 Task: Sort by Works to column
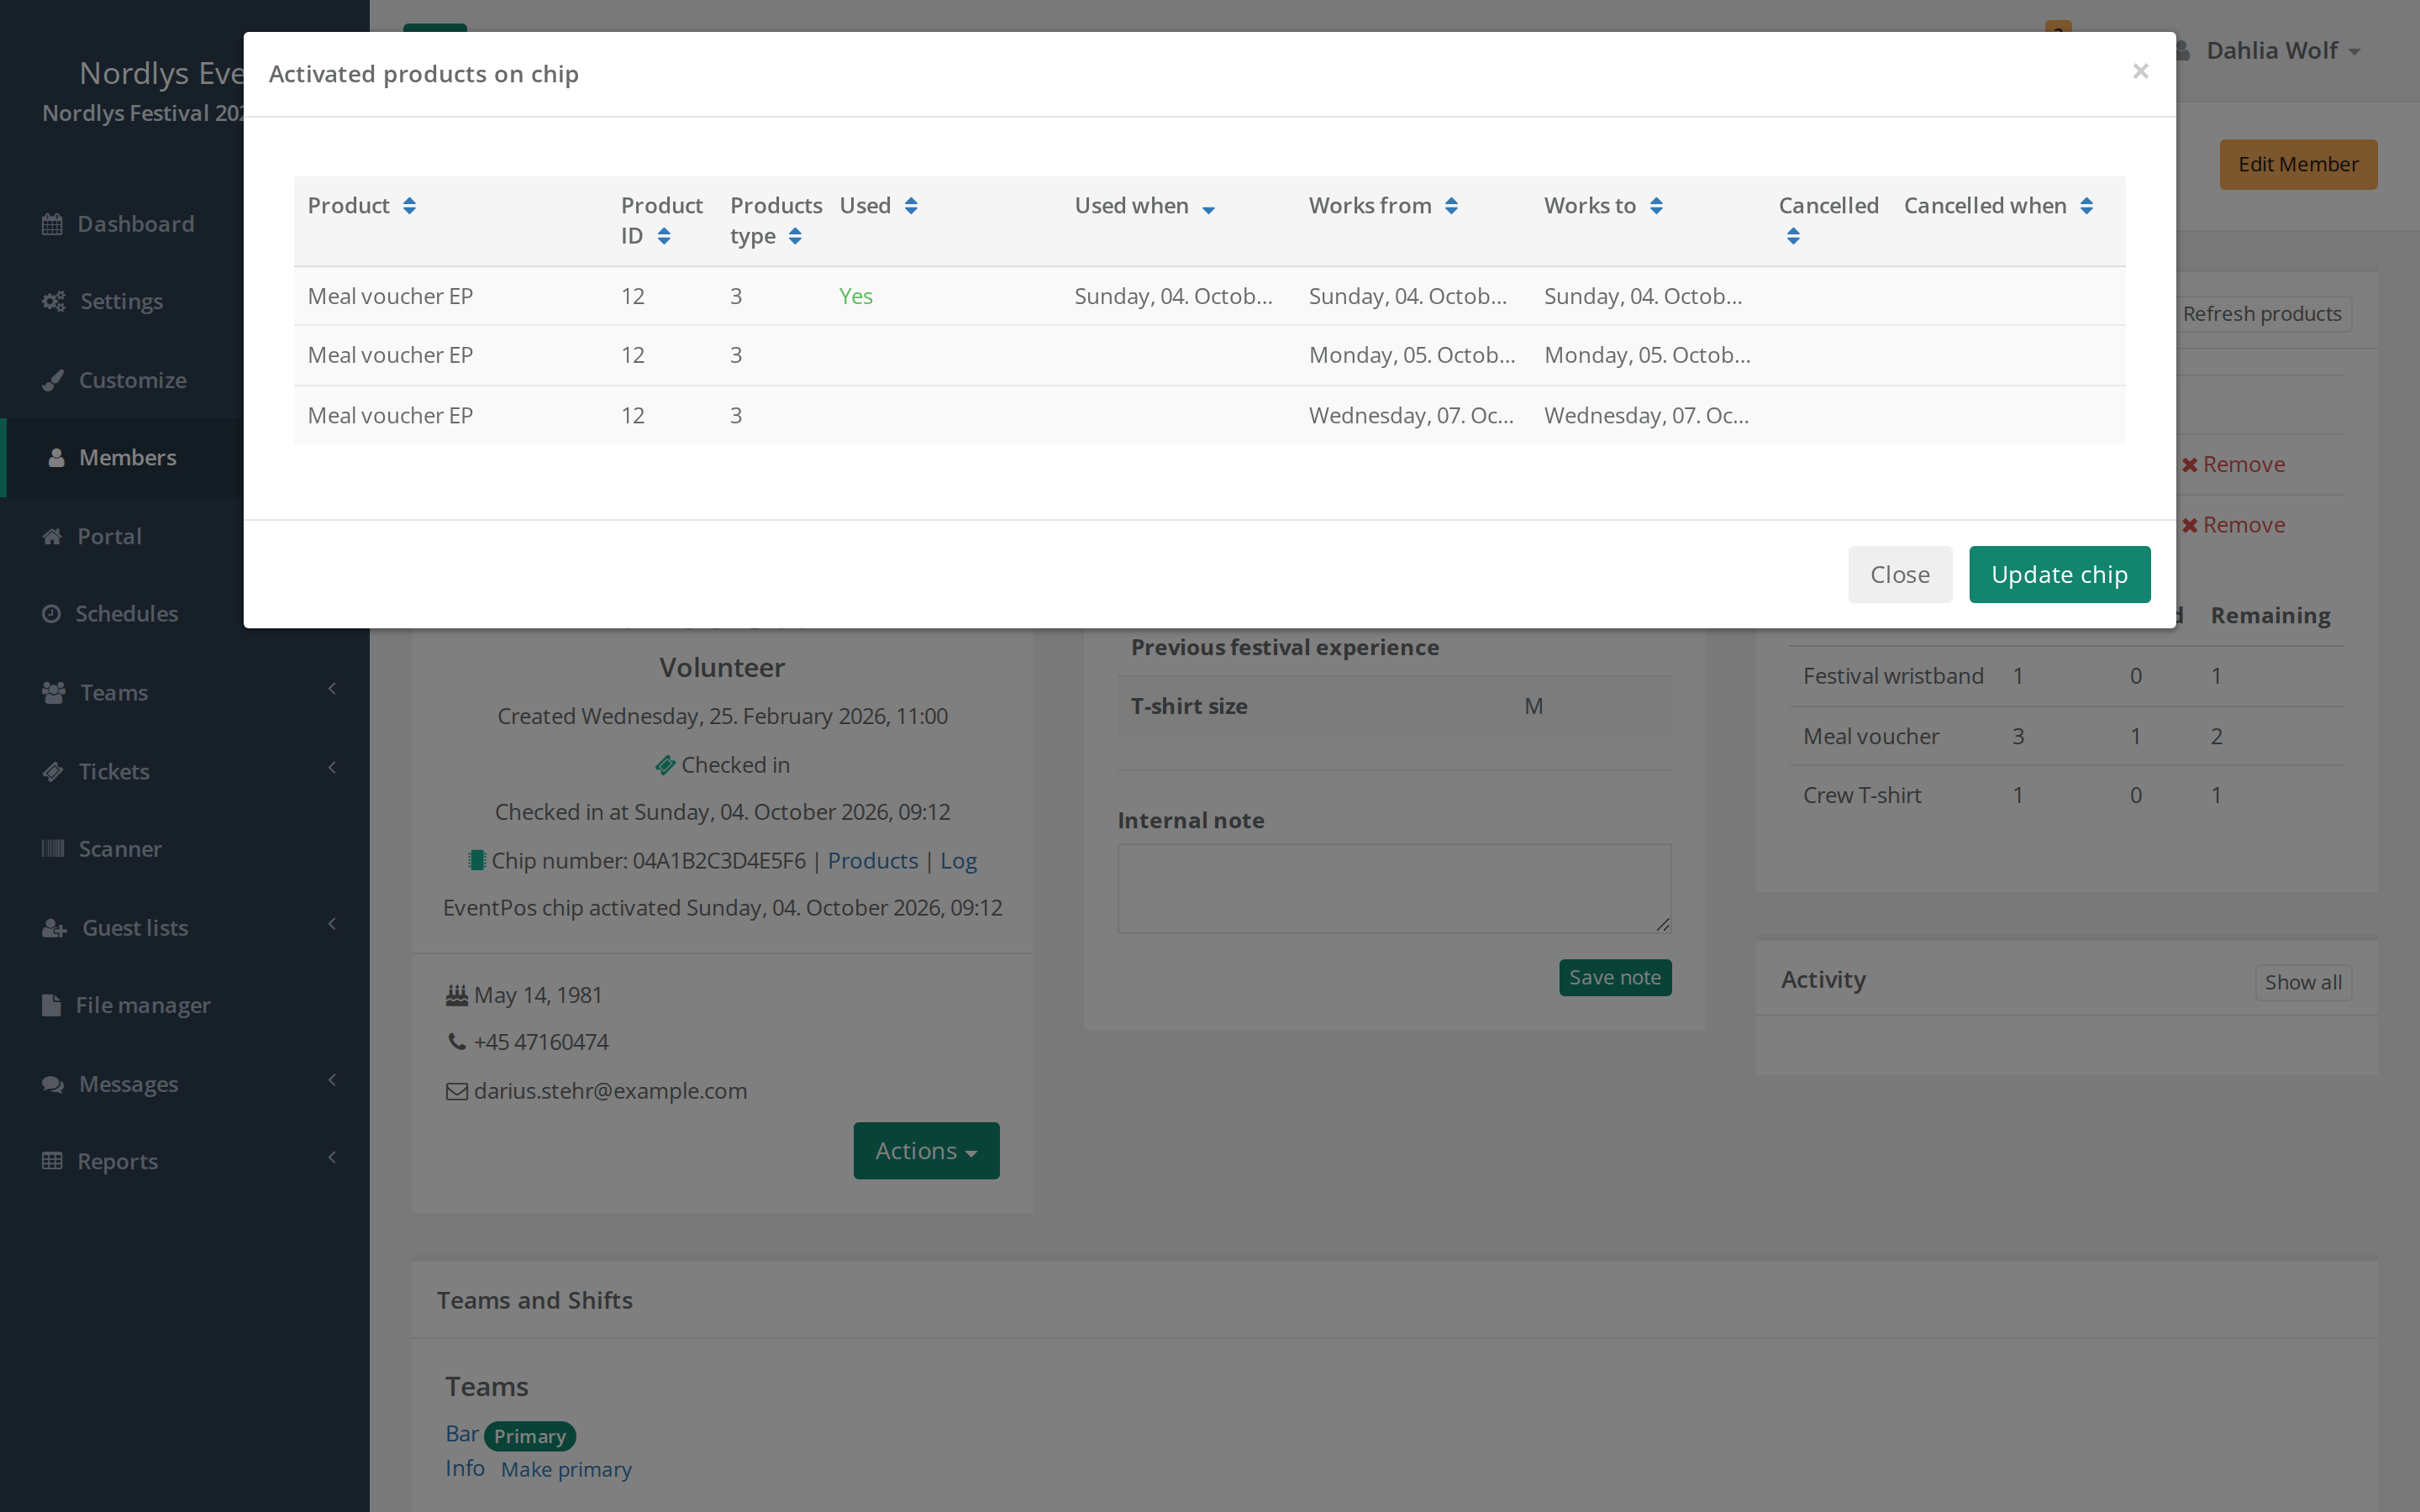(1603, 206)
